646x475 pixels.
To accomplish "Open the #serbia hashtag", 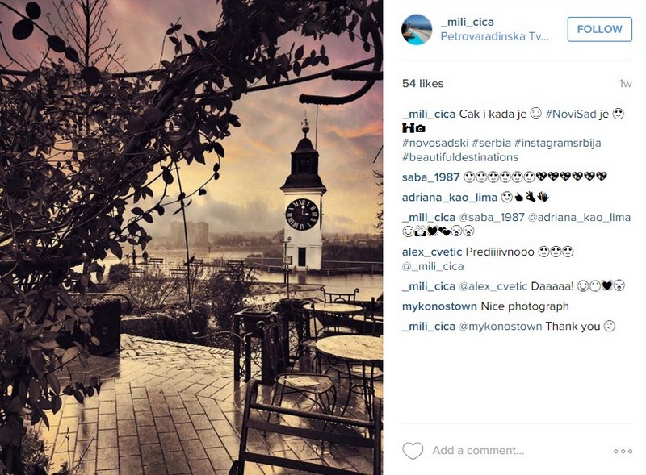I will point(491,143).
